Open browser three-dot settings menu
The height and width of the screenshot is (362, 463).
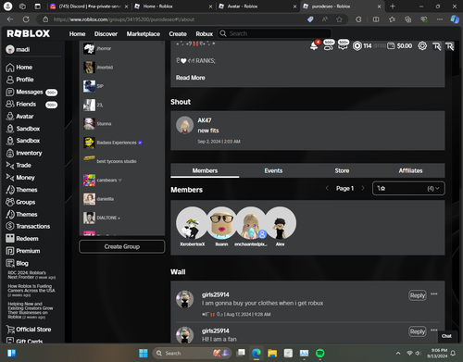(440, 19)
